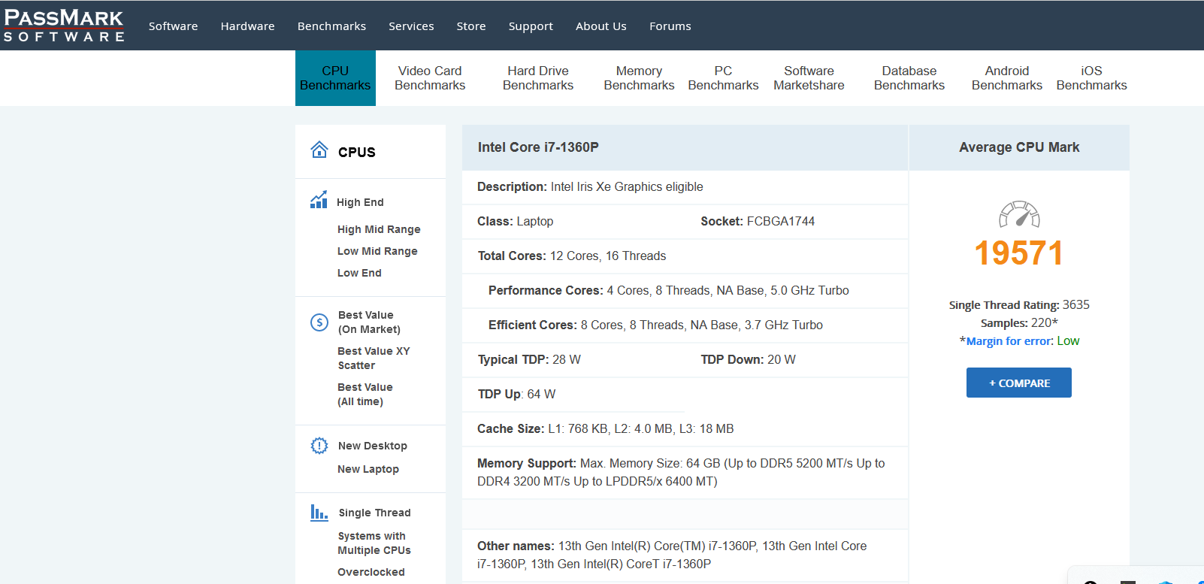1204x584 pixels.
Task: Open Best Value (On Market) list
Action: coord(369,322)
